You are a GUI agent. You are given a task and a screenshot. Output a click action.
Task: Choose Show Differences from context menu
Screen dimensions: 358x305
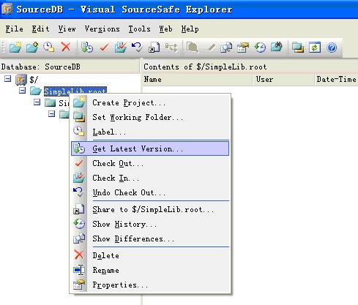pos(150,238)
